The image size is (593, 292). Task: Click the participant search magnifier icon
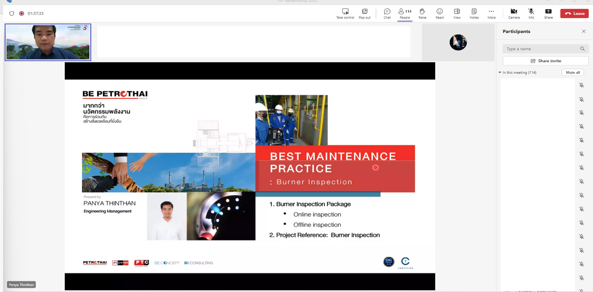(582, 49)
